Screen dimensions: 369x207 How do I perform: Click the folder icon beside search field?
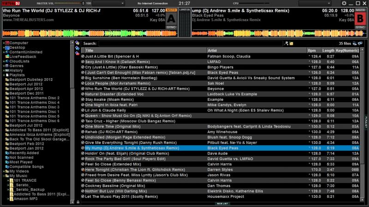(x=292, y=43)
